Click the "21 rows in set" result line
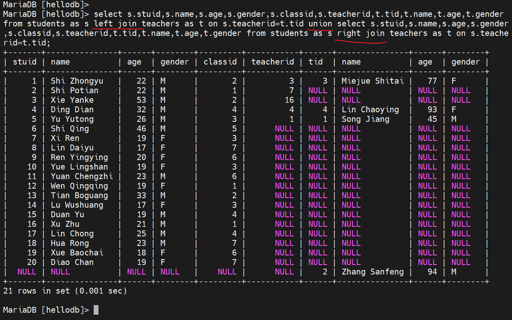The height and width of the screenshot is (320, 512). pyautogui.click(x=65, y=291)
